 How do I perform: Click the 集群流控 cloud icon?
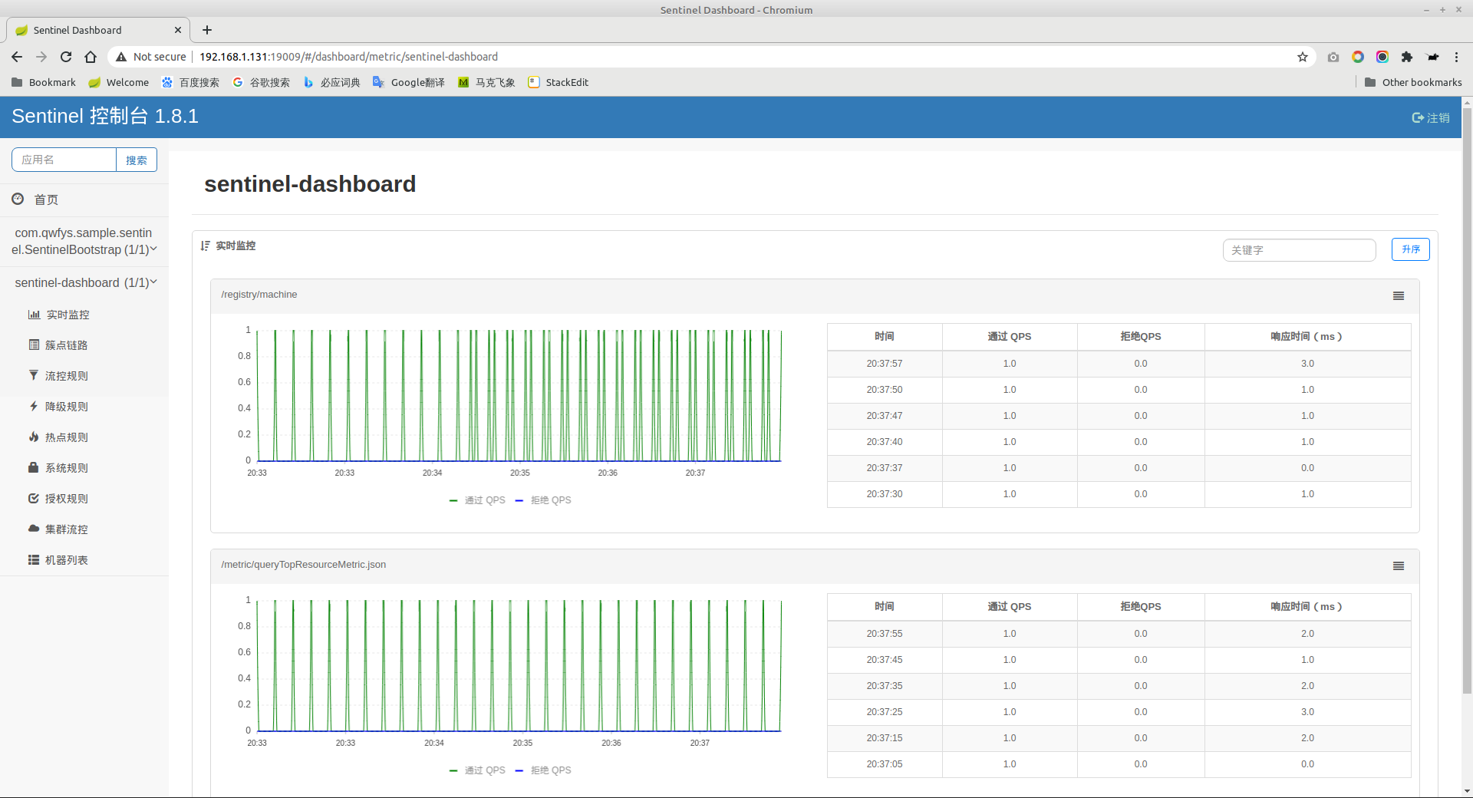click(34, 529)
